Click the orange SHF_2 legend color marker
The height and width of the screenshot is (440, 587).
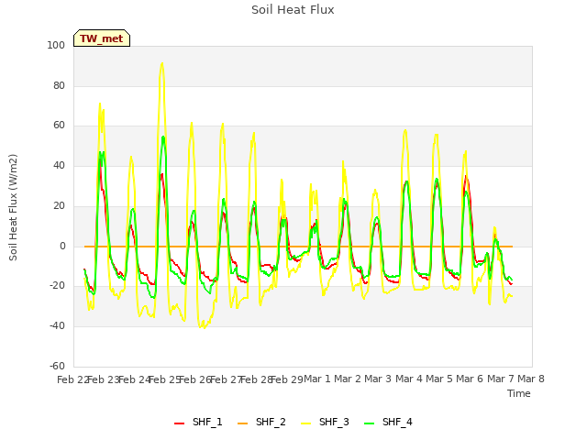242,423
